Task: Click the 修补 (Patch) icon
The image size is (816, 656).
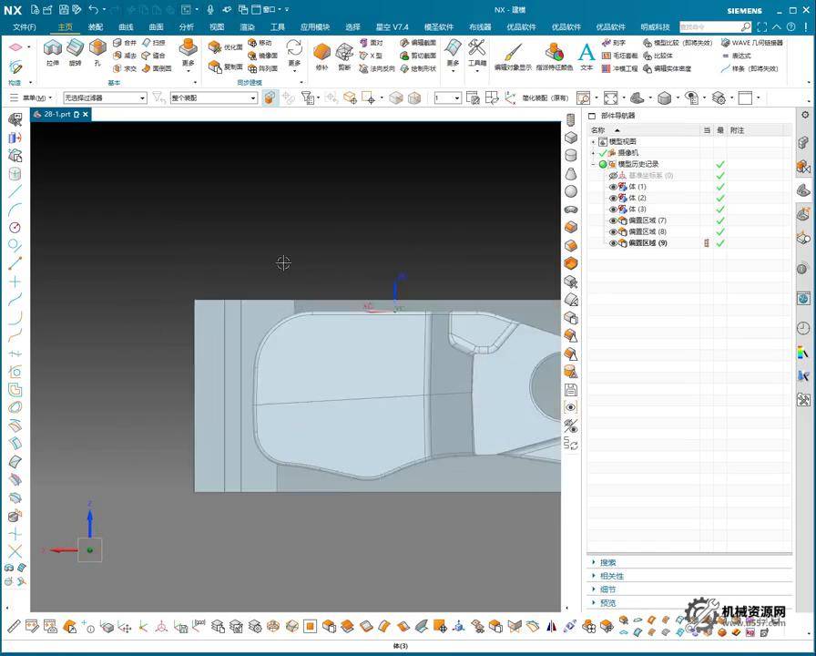Action: 321,52
